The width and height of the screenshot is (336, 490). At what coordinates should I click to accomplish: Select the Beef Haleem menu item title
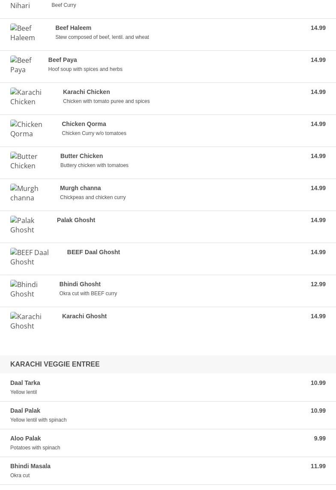(x=73, y=28)
